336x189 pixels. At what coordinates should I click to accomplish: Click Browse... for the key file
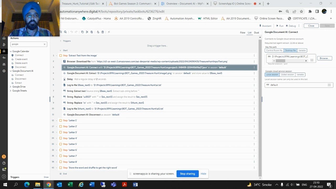(x=324, y=58)
